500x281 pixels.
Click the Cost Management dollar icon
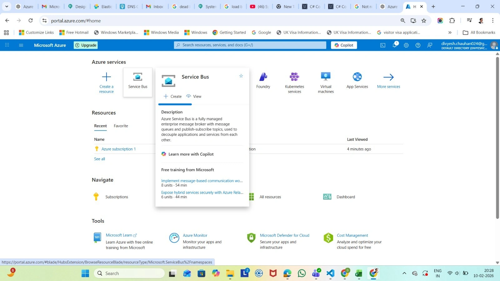tap(328, 238)
